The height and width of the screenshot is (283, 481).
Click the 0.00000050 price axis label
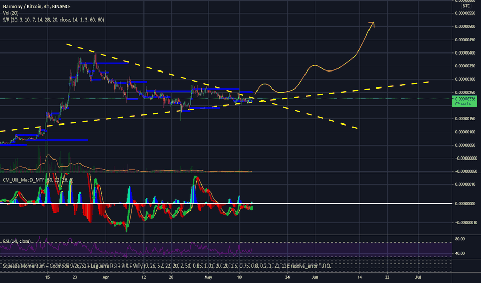point(465,145)
